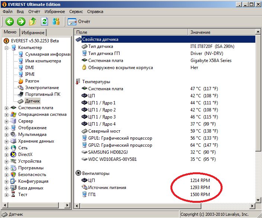
Task: Click the База данных icon
Action: [13, 188]
